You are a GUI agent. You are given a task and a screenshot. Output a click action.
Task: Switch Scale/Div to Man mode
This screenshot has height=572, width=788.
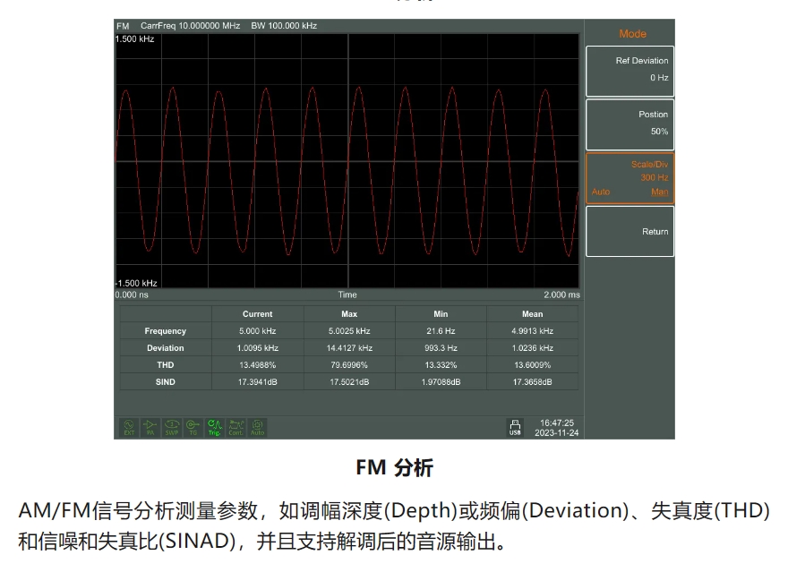pyautogui.click(x=659, y=192)
